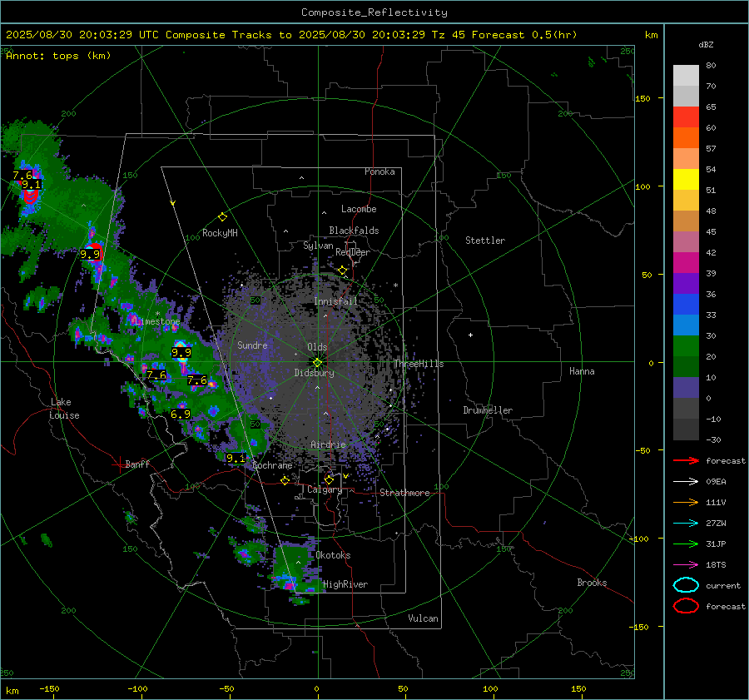Click the dBZ legend heading
Image resolution: width=749 pixels, height=700 pixels.
[x=706, y=44]
